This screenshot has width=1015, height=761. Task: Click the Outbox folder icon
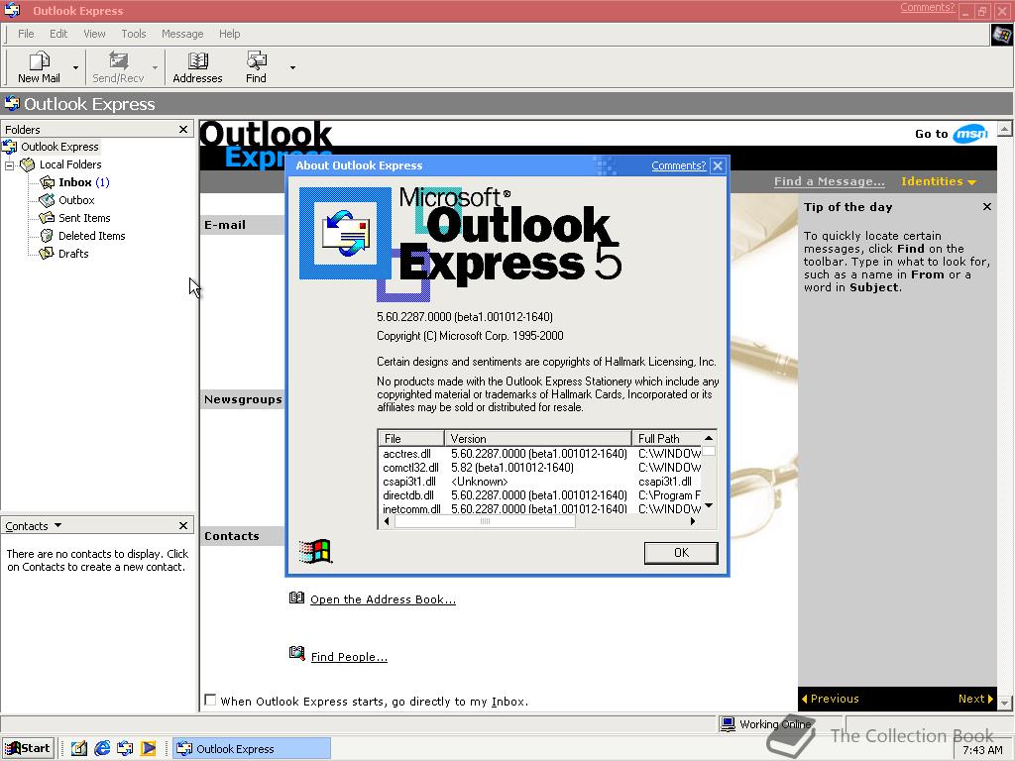47,200
